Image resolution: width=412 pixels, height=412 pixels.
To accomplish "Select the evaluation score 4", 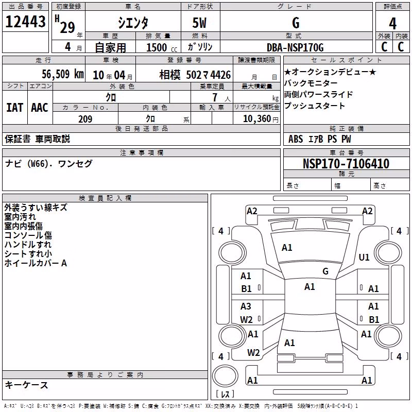I will (392, 23).
